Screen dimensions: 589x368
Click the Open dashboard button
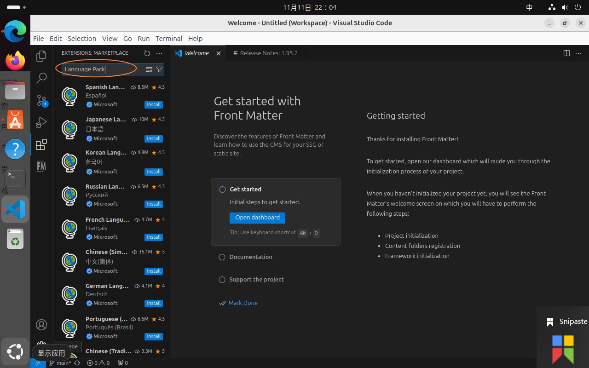tap(257, 218)
